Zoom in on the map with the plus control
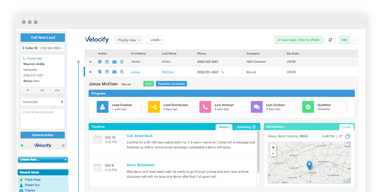This screenshot has height=192, width=382. point(273,147)
